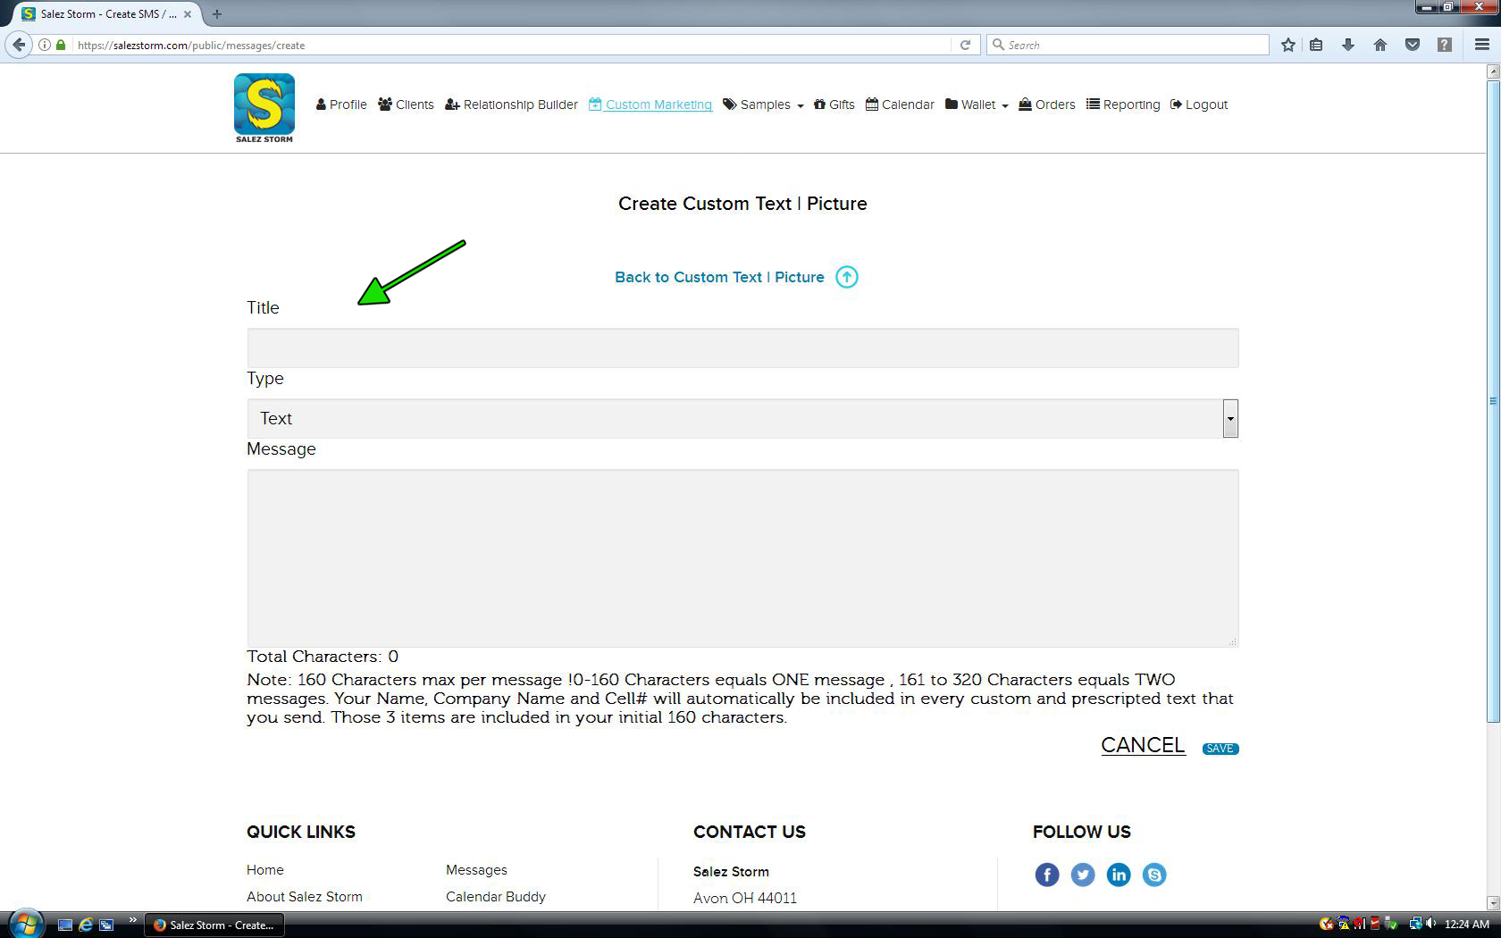Viewport: 1501px width, 938px height.
Task: Click the CANCEL link
Action: click(x=1142, y=745)
